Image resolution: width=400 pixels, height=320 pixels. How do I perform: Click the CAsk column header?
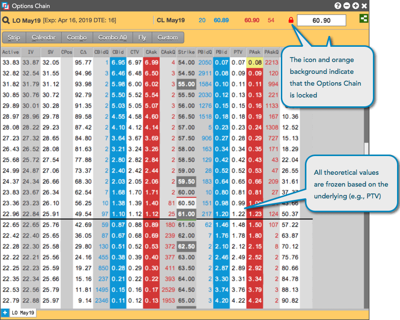(x=151, y=52)
